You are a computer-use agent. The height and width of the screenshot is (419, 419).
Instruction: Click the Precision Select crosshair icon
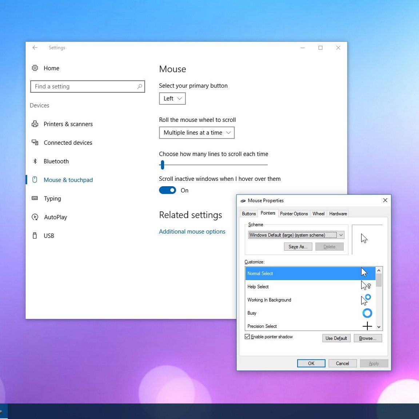pyautogui.click(x=367, y=326)
